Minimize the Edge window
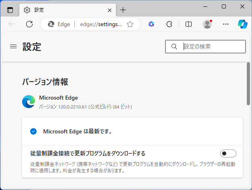The image size is (252, 190). pyautogui.click(x=205, y=6)
